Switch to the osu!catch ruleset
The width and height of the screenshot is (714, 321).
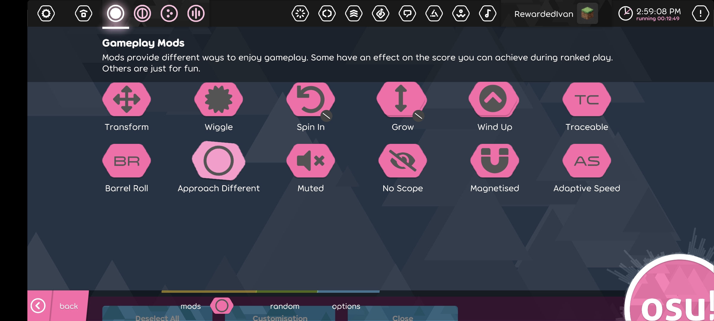coord(170,13)
